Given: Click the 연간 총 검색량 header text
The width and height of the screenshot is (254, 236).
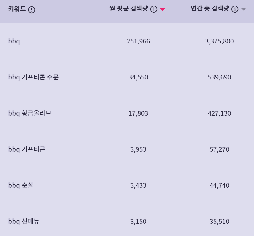Looking at the screenshot, I should 210,8.
